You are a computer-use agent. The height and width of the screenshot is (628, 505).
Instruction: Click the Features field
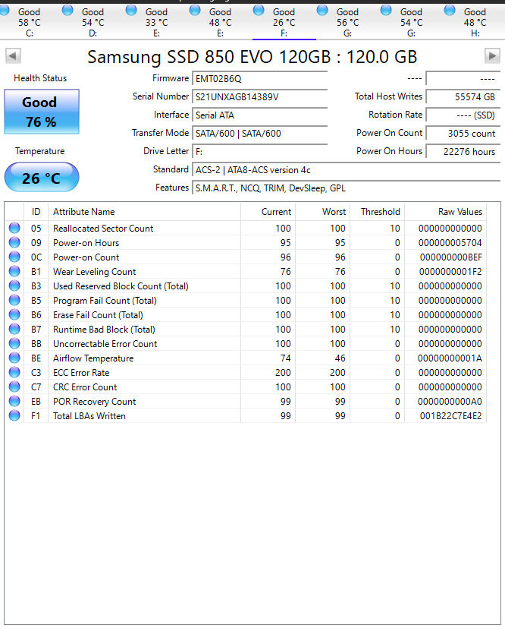(x=347, y=188)
